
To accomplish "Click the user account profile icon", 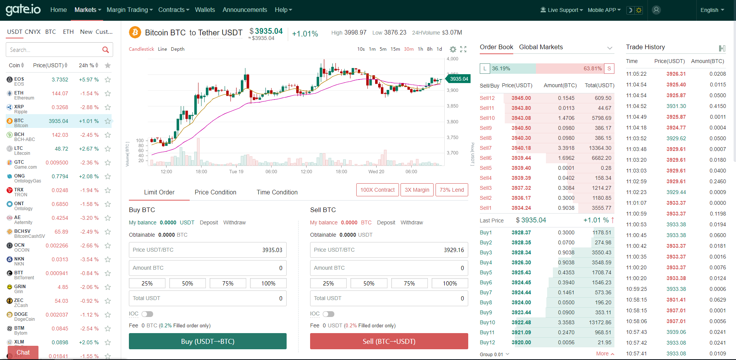I will tap(656, 10).
